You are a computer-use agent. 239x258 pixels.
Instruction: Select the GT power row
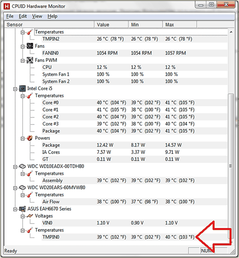click(x=134, y=159)
